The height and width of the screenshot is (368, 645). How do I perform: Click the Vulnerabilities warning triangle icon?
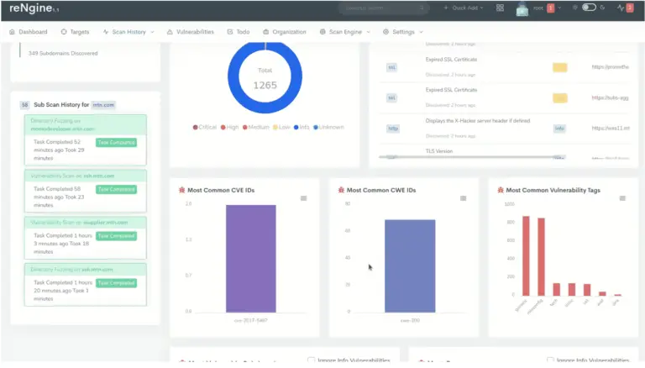170,32
